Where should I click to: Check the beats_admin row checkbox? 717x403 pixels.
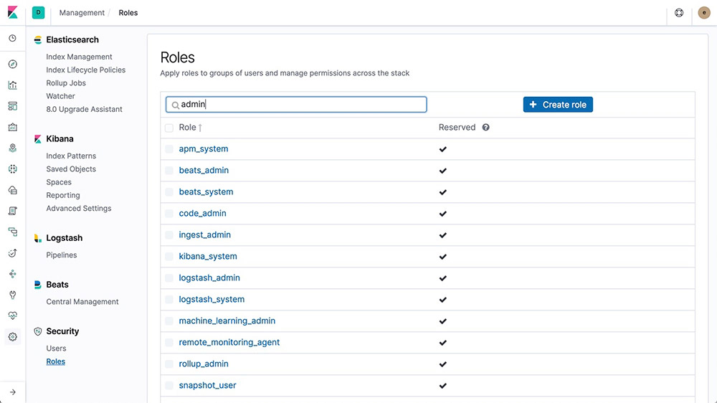pyautogui.click(x=169, y=171)
